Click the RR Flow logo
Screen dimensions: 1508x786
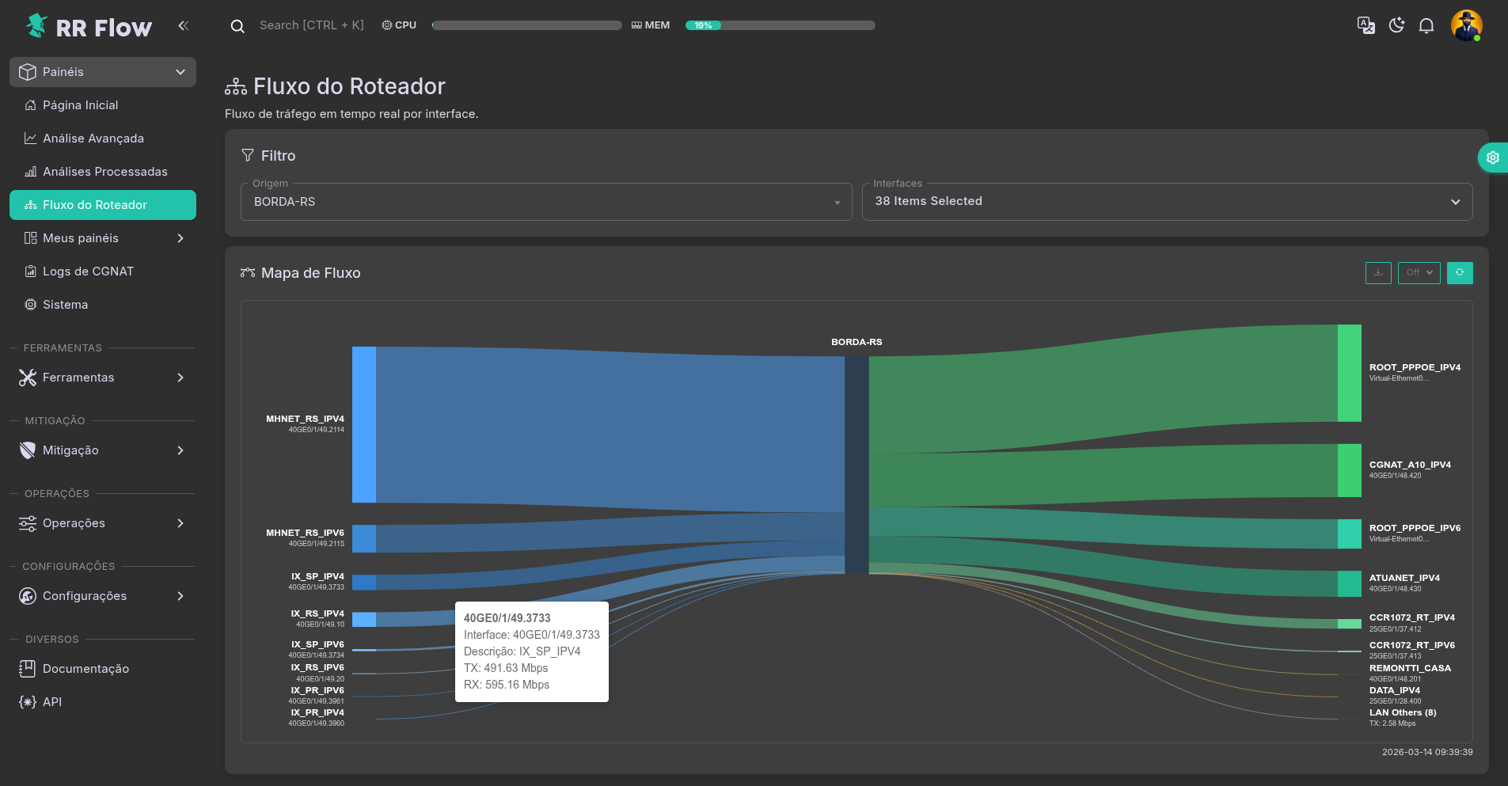tap(89, 27)
